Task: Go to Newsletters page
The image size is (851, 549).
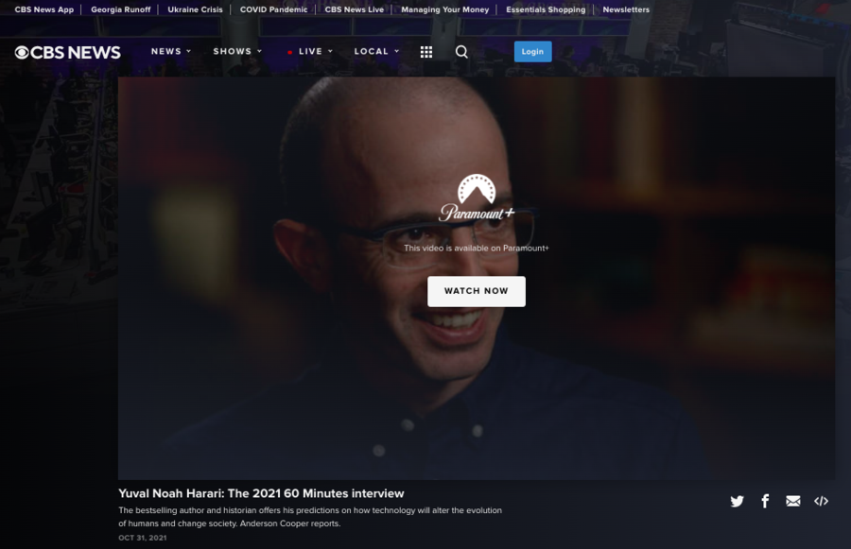Action: (x=626, y=9)
